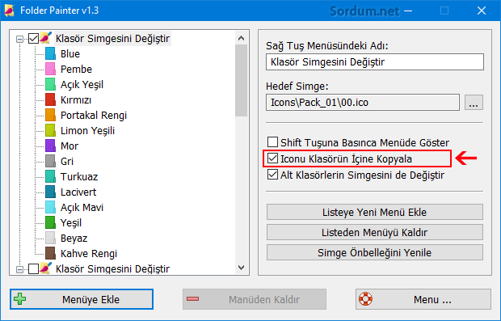Image resolution: width=501 pixels, height=321 pixels.
Task: Click Listeye Yeni Menü Ekle button
Action: pyautogui.click(x=375, y=212)
